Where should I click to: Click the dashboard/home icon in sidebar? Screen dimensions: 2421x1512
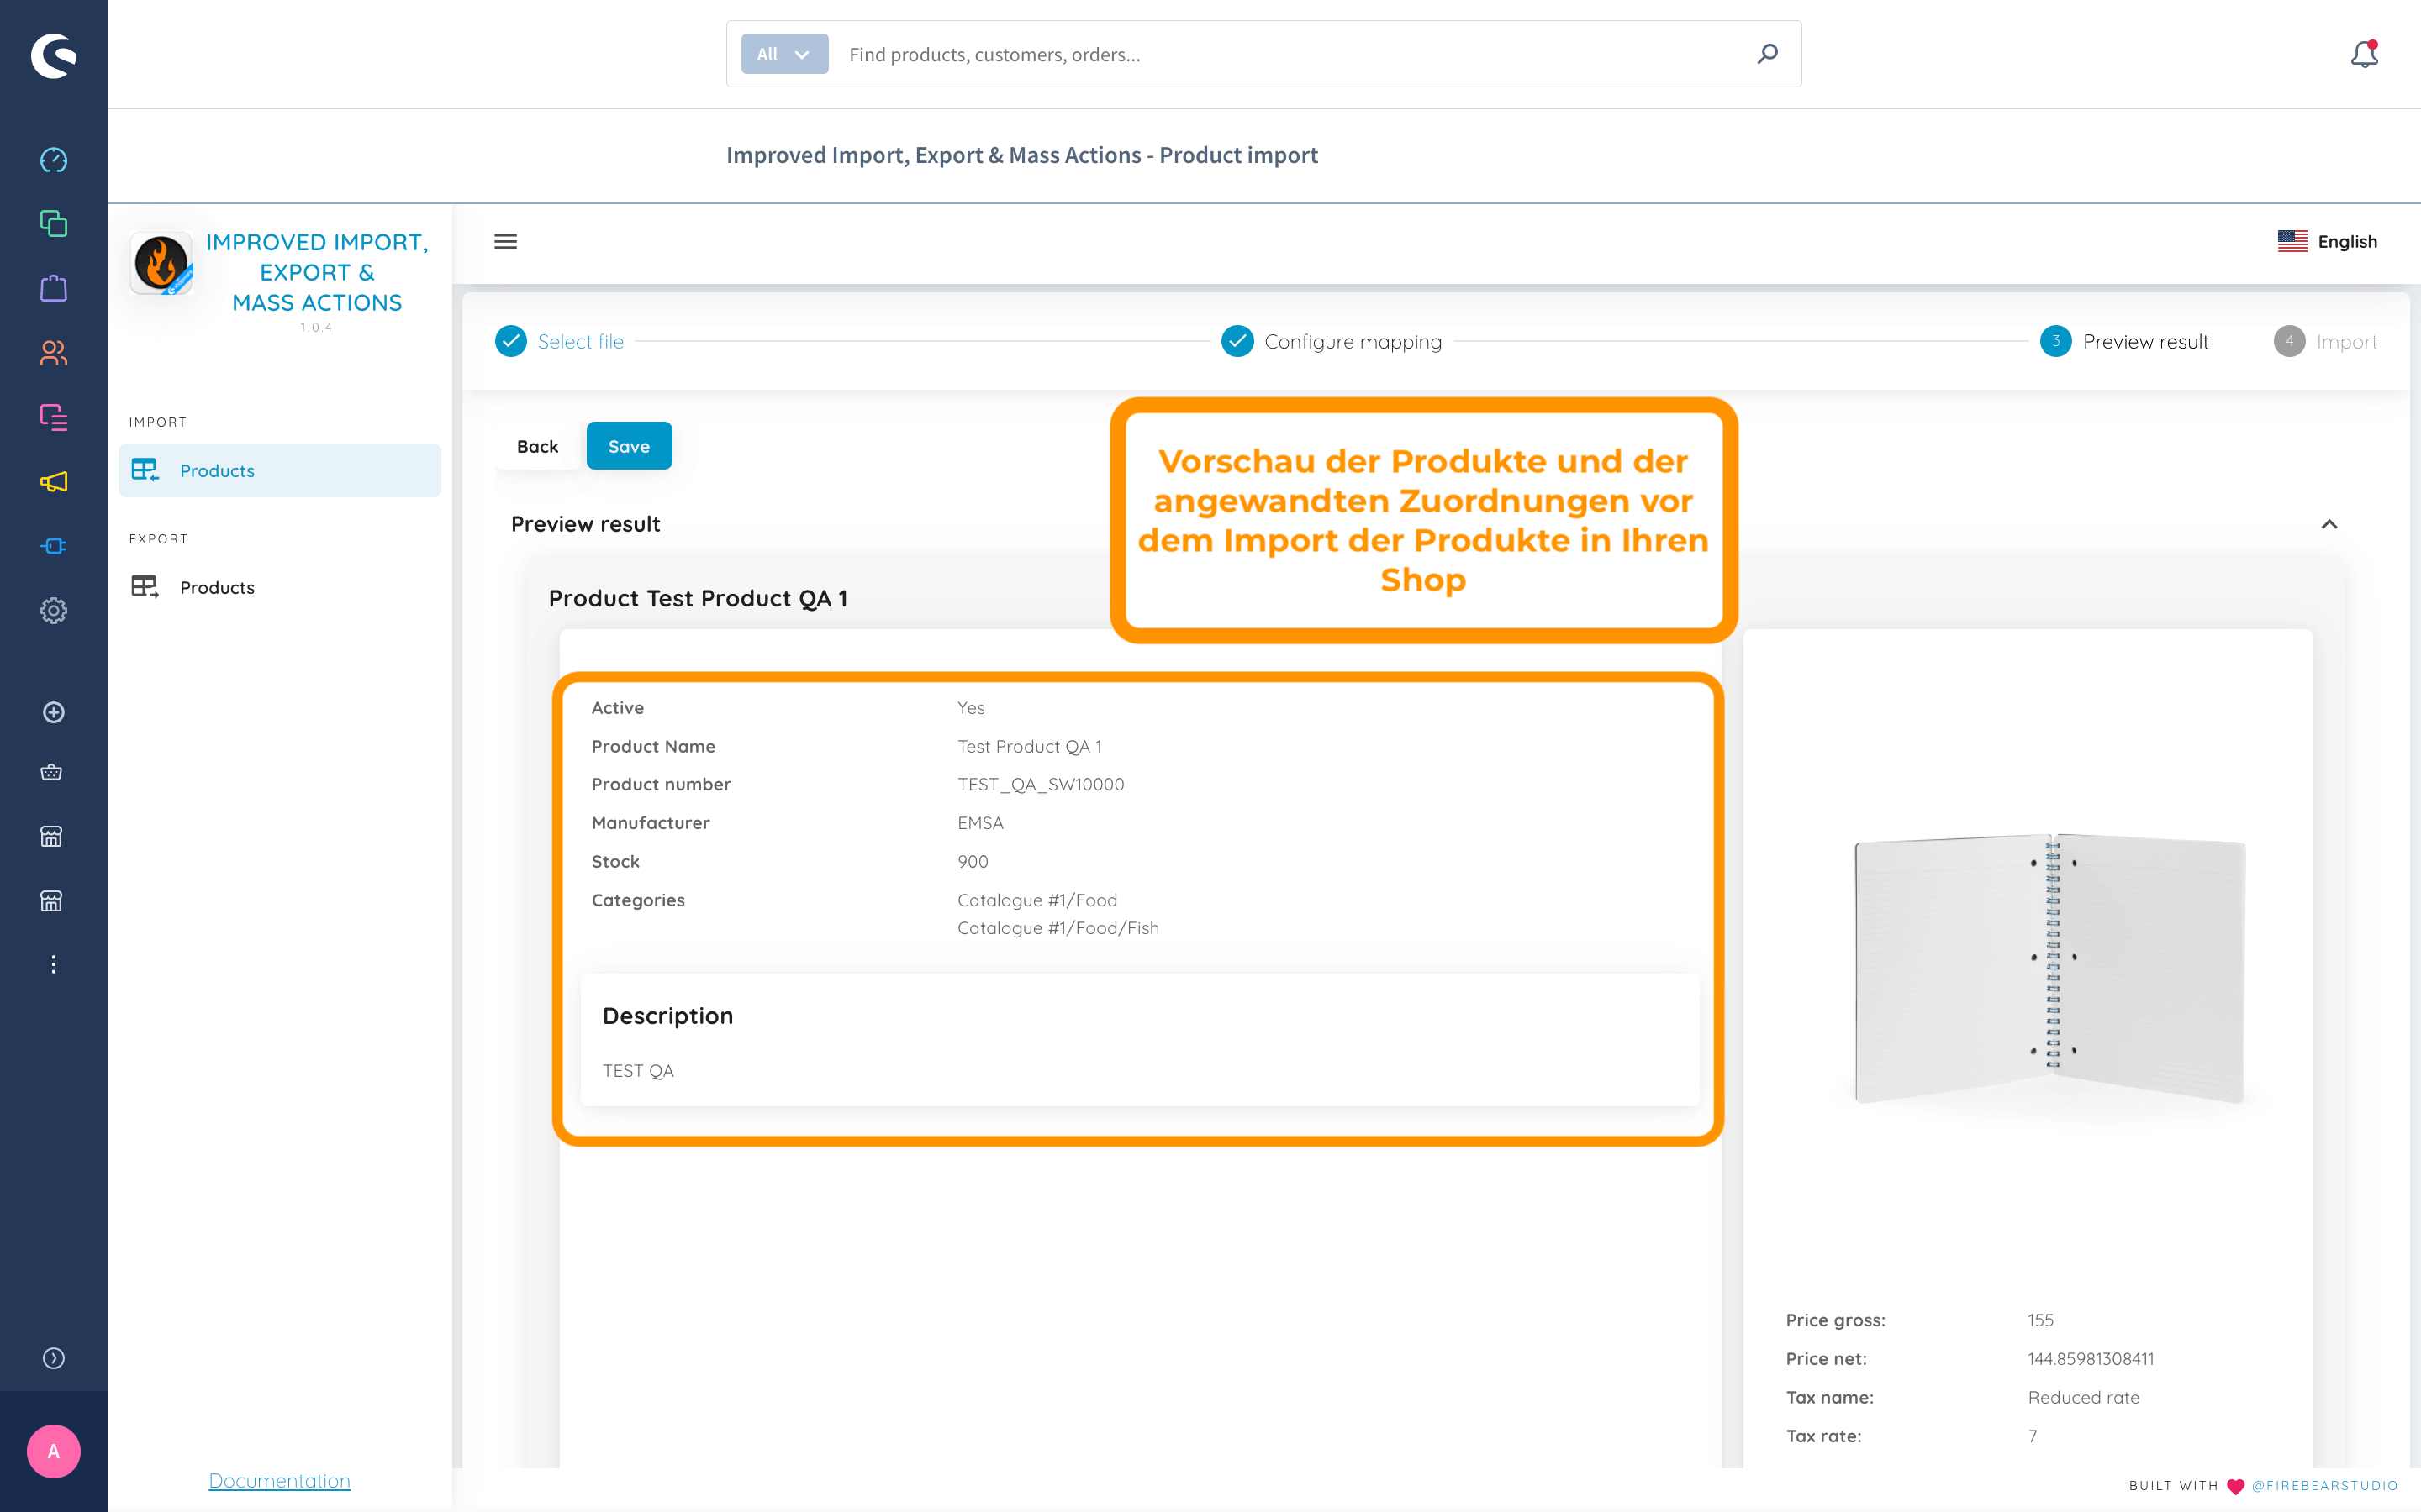[x=54, y=159]
